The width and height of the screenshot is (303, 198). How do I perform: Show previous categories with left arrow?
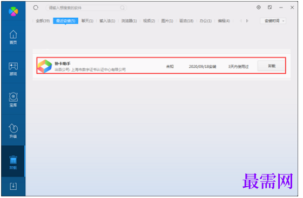(240, 21)
